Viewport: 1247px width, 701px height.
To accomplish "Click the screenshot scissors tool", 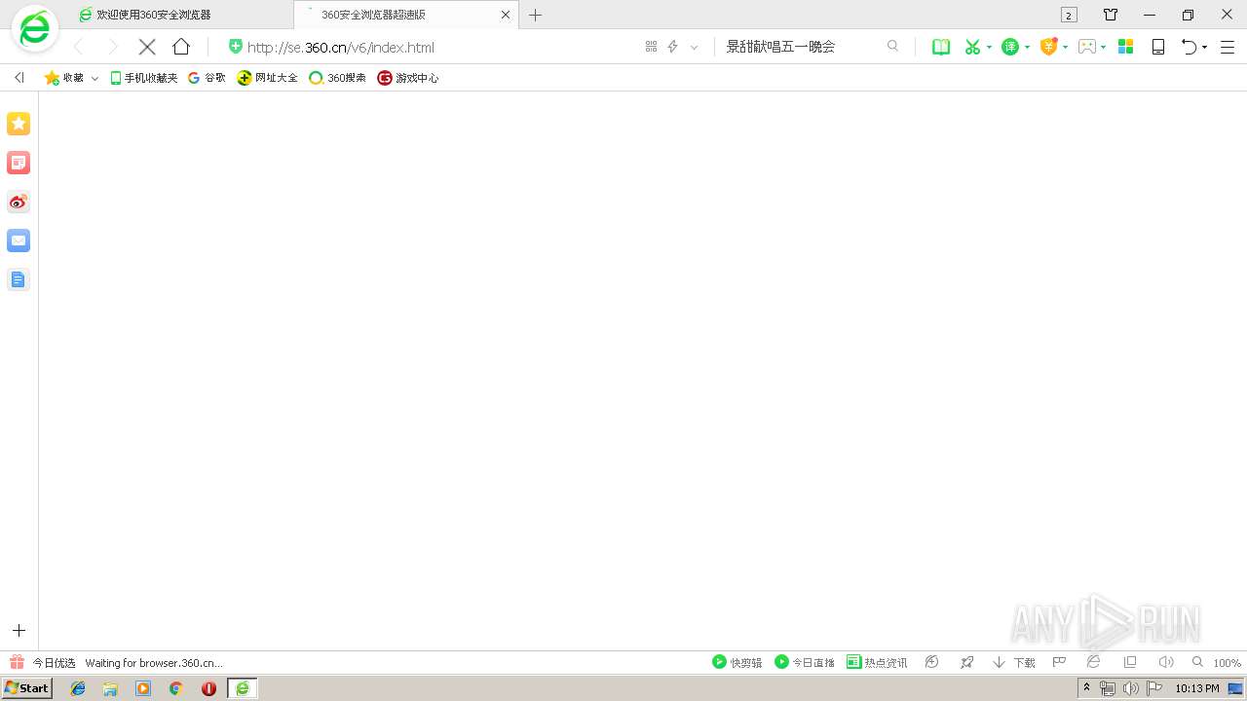I will (972, 47).
